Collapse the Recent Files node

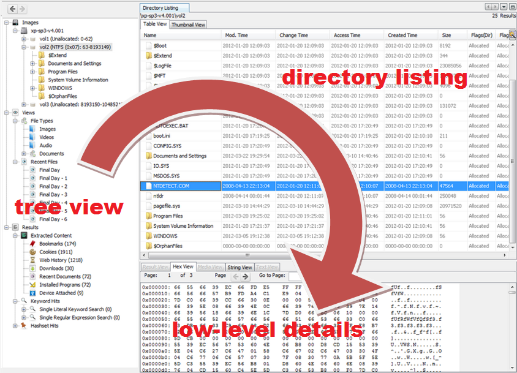click(x=15, y=162)
